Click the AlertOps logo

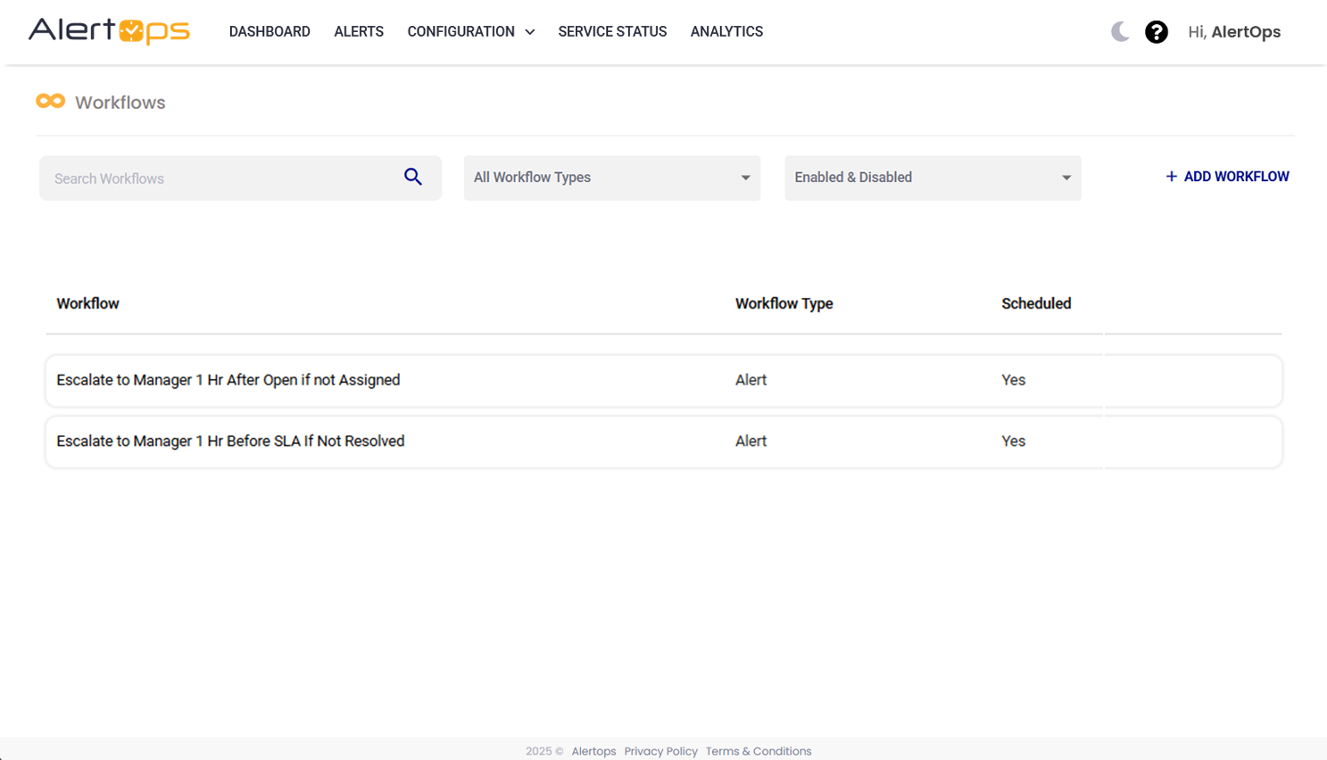coord(109,31)
